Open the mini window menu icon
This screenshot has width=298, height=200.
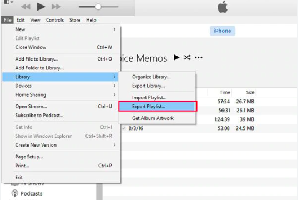[8, 2]
